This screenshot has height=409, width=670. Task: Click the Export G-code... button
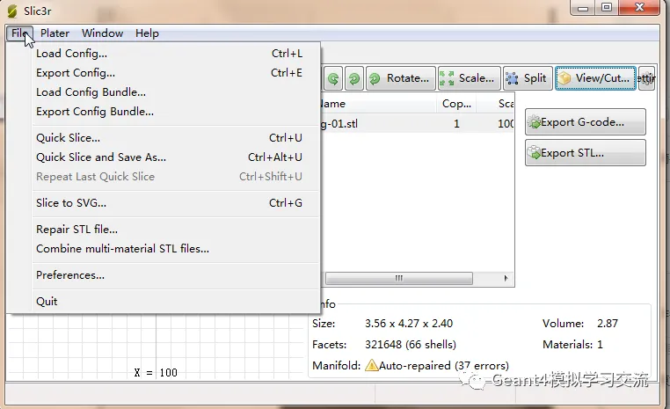(585, 122)
